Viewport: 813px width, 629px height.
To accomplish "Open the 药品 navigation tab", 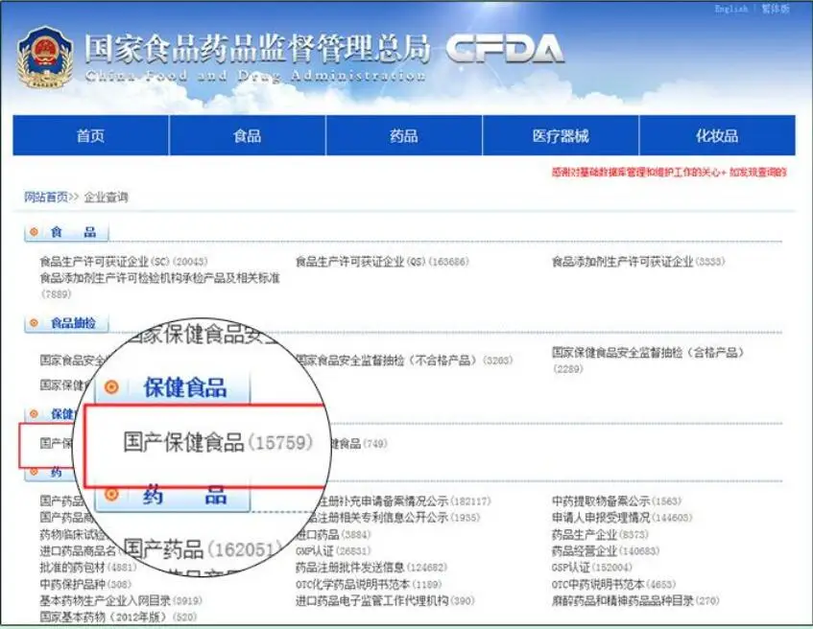I will [x=404, y=136].
